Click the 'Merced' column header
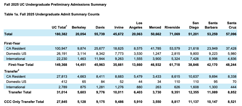The width and height of the screenshot is (242, 106). (x=155, y=28)
